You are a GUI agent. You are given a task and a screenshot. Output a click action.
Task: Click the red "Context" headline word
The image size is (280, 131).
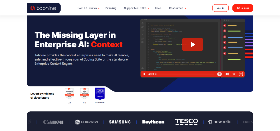tap(107, 44)
